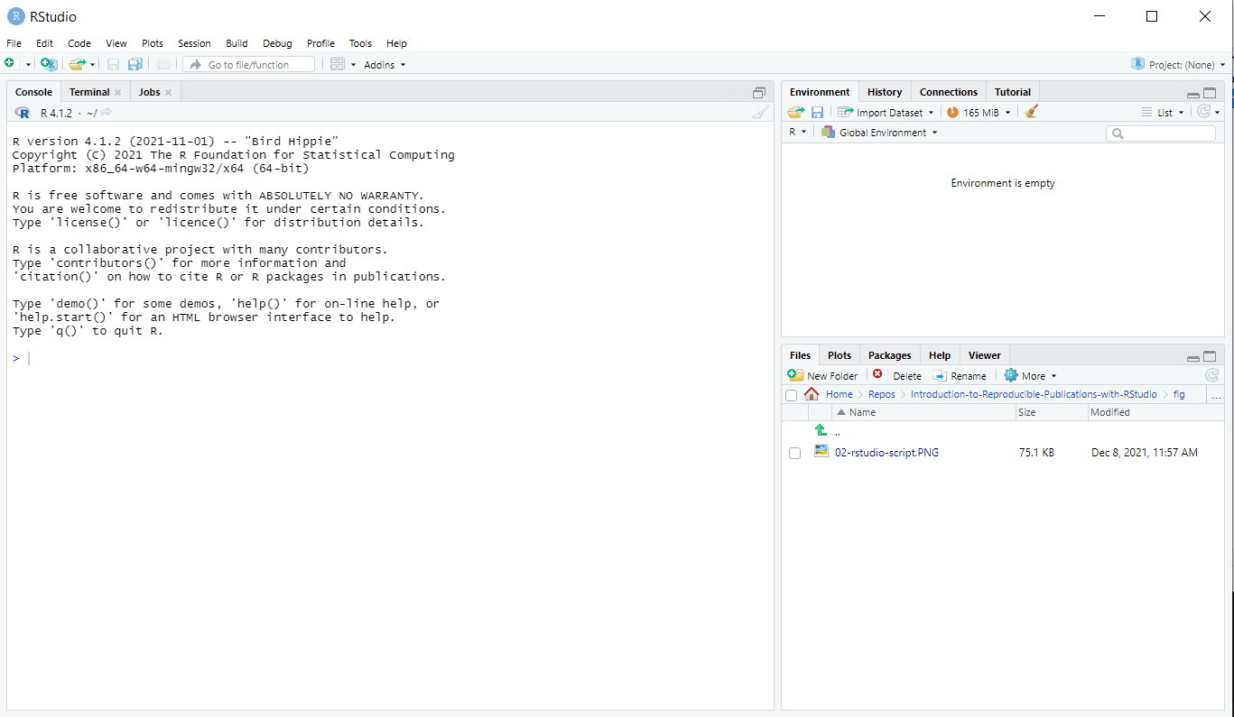Open the R language dropdown in Environment
1234x717 pixels.
tap(797, 132)
